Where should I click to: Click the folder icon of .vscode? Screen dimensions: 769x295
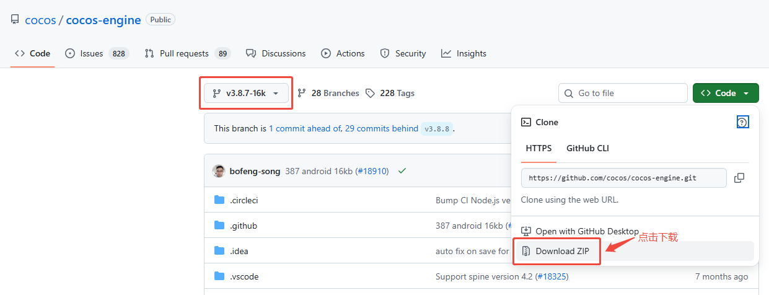click(219, 276)
